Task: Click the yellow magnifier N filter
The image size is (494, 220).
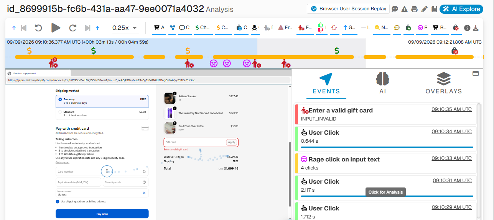Action: (381, 28)
